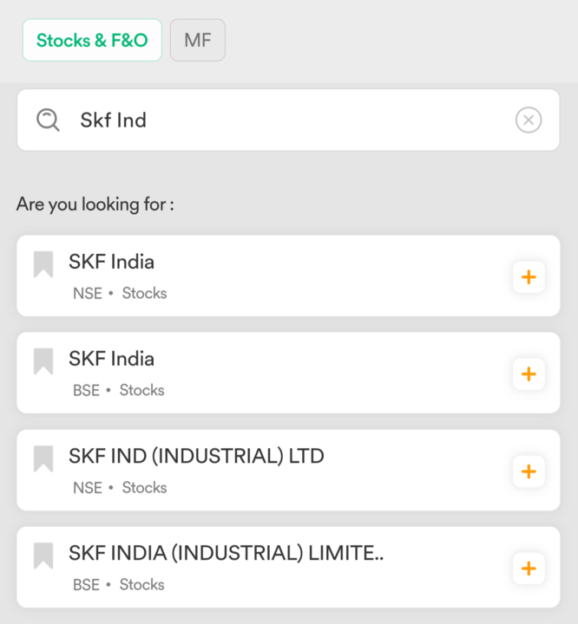The width and height of the screenshot is (578, 624).
Task: Add SKF INDIA (INDUSTRIAL) LIMITE.. BSE plus
Action: [x=528, y=569]
